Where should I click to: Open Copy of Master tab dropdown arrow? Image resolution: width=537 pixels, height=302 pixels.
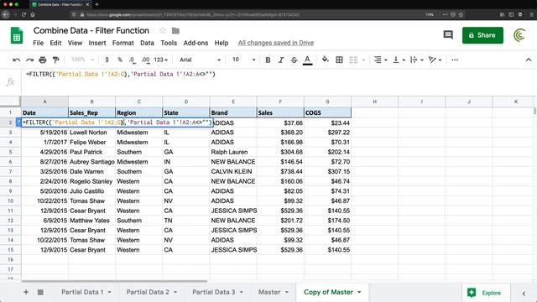click(359, 292)
